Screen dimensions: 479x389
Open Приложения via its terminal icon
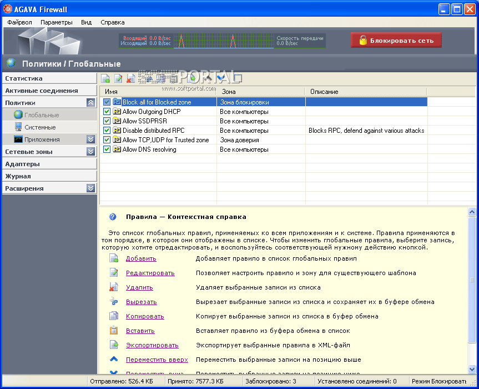coord(18,139)
